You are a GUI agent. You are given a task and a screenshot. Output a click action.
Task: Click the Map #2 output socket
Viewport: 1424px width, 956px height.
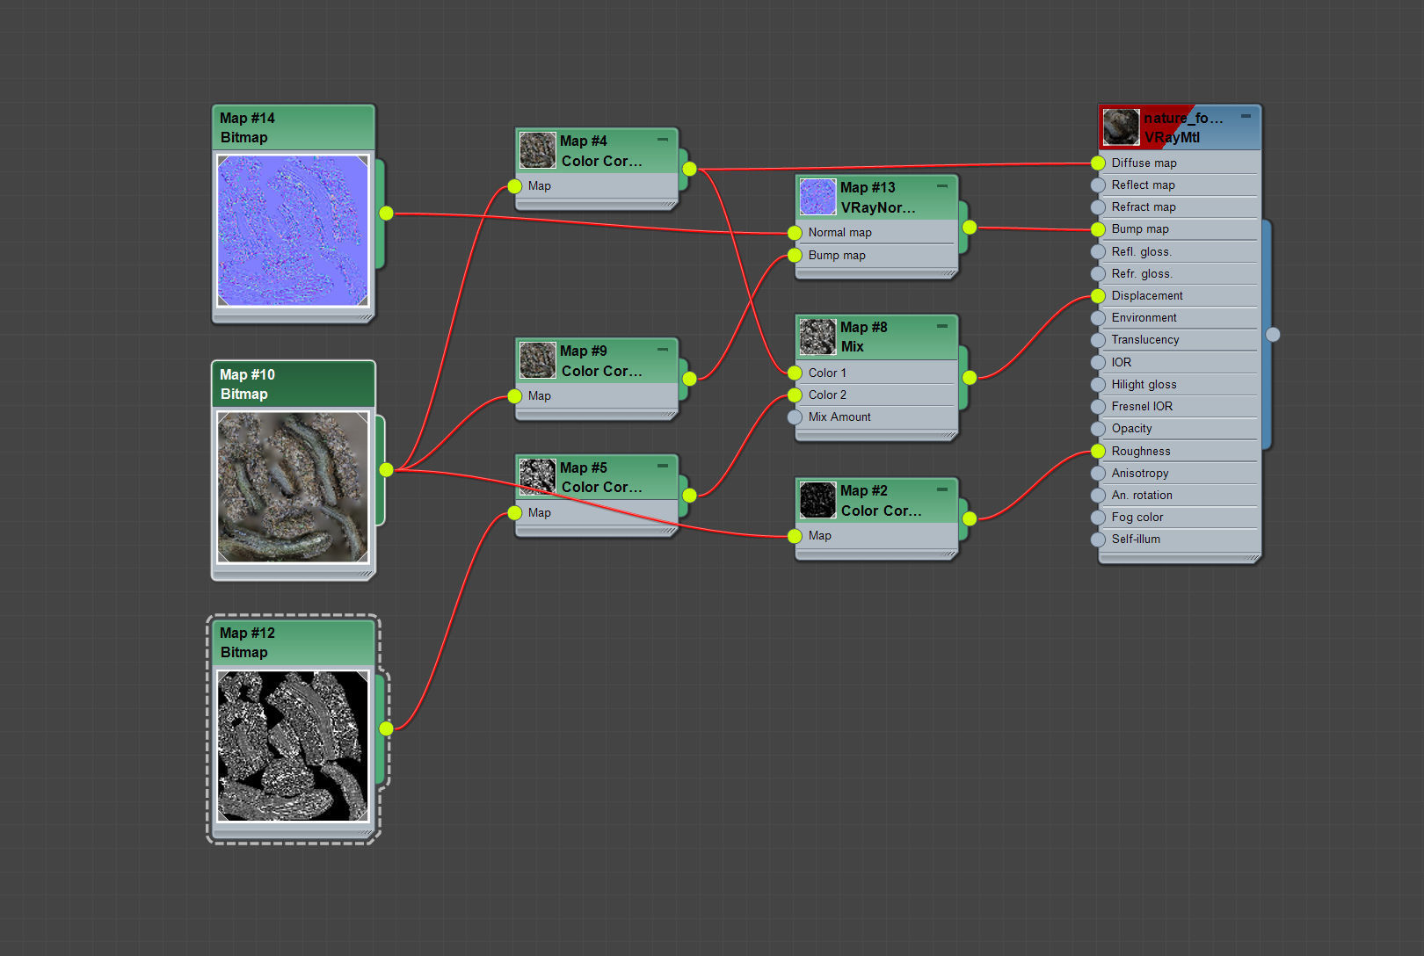[x=970, y=518]
